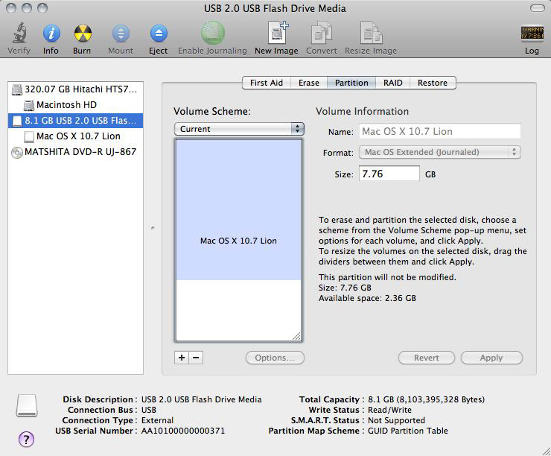Open the Format Mac OS Extended dropdown
Image resolution: width=551 pixels, height=456 pixels.
[x=439, y=152]
